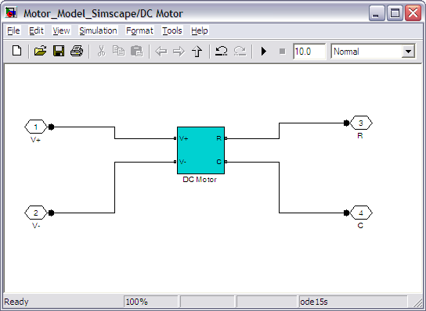Image resolution: width=426 pixels, height=311 pixels.
Task: Go up to parent system arrow
Action: [197, 52]
